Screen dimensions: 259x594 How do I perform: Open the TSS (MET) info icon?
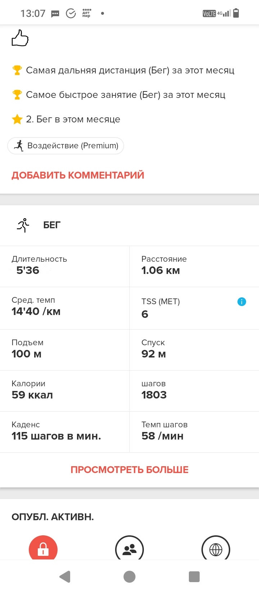coord(242,302)
